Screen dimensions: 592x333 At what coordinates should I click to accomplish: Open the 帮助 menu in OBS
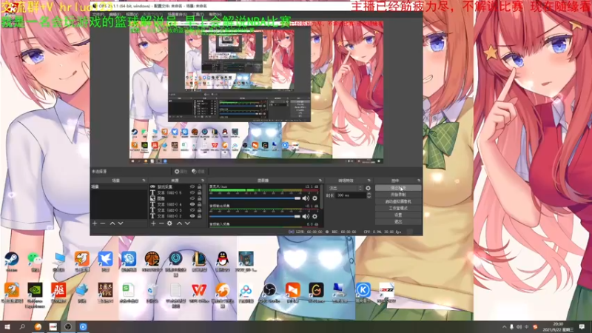click(215, 14)
